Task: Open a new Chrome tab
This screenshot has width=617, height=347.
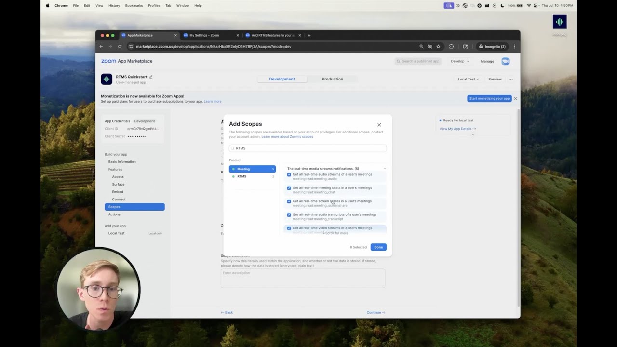Action: 309,35
